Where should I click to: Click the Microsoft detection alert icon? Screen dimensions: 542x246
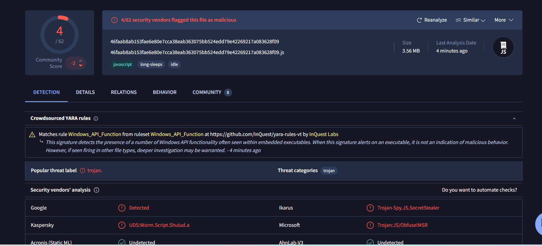[370, 225]
